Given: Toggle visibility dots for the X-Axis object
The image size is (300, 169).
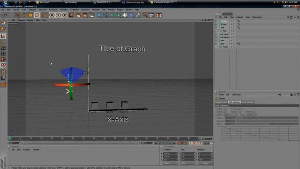Looking at the screenshot, I should point(233,24).
